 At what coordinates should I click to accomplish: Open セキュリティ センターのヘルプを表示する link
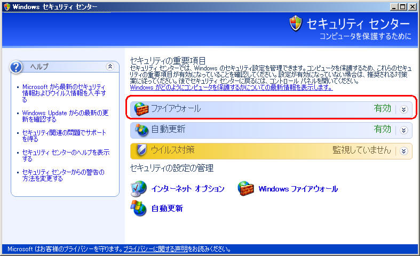[65, 155]
